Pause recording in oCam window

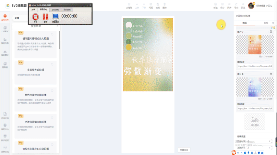click(x=45, y=18)
